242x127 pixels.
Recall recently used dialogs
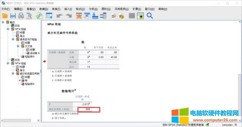49,16
